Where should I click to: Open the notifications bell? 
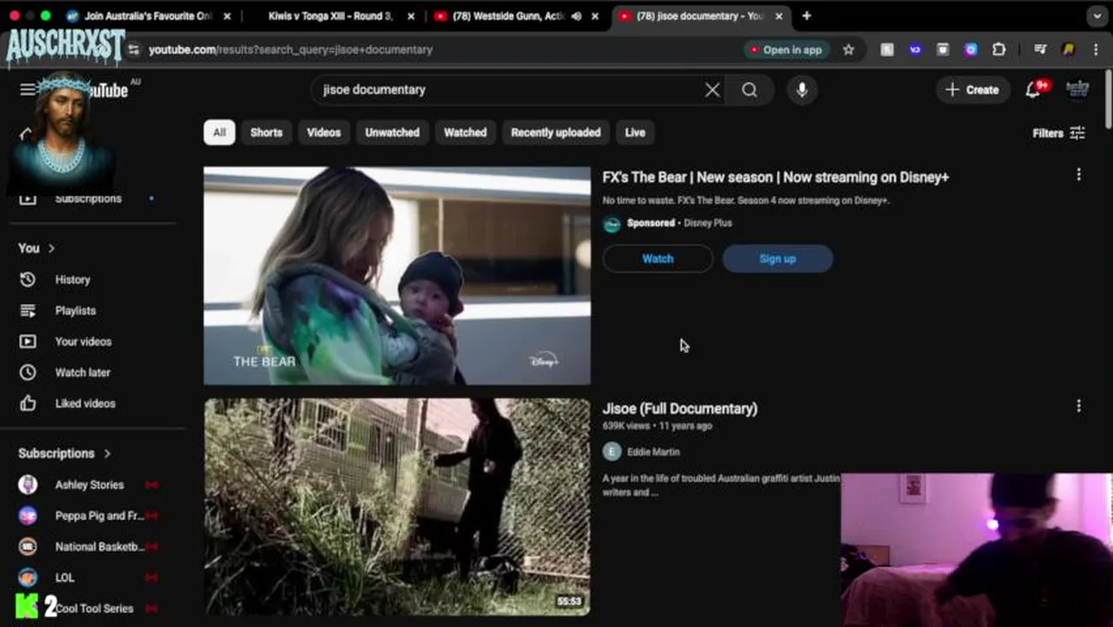1034,90
